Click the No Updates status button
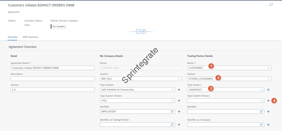Viewport: 282px width, 131px height. pyautogui.click(x=59, y=26)
